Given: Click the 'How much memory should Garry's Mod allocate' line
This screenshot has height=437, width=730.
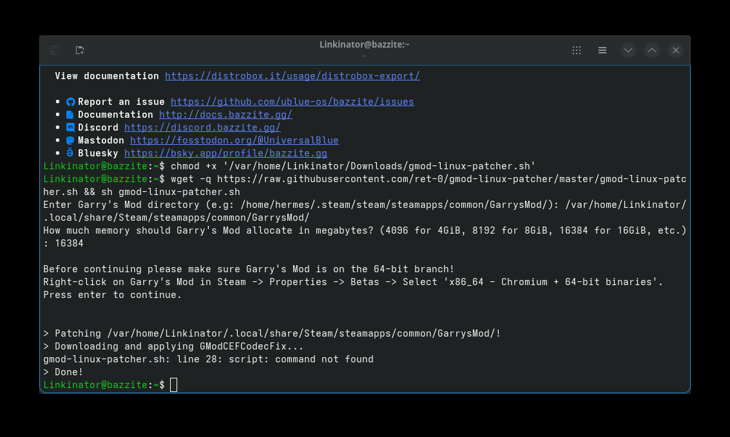Looking at the screenshot, I should tap(365, 237).
